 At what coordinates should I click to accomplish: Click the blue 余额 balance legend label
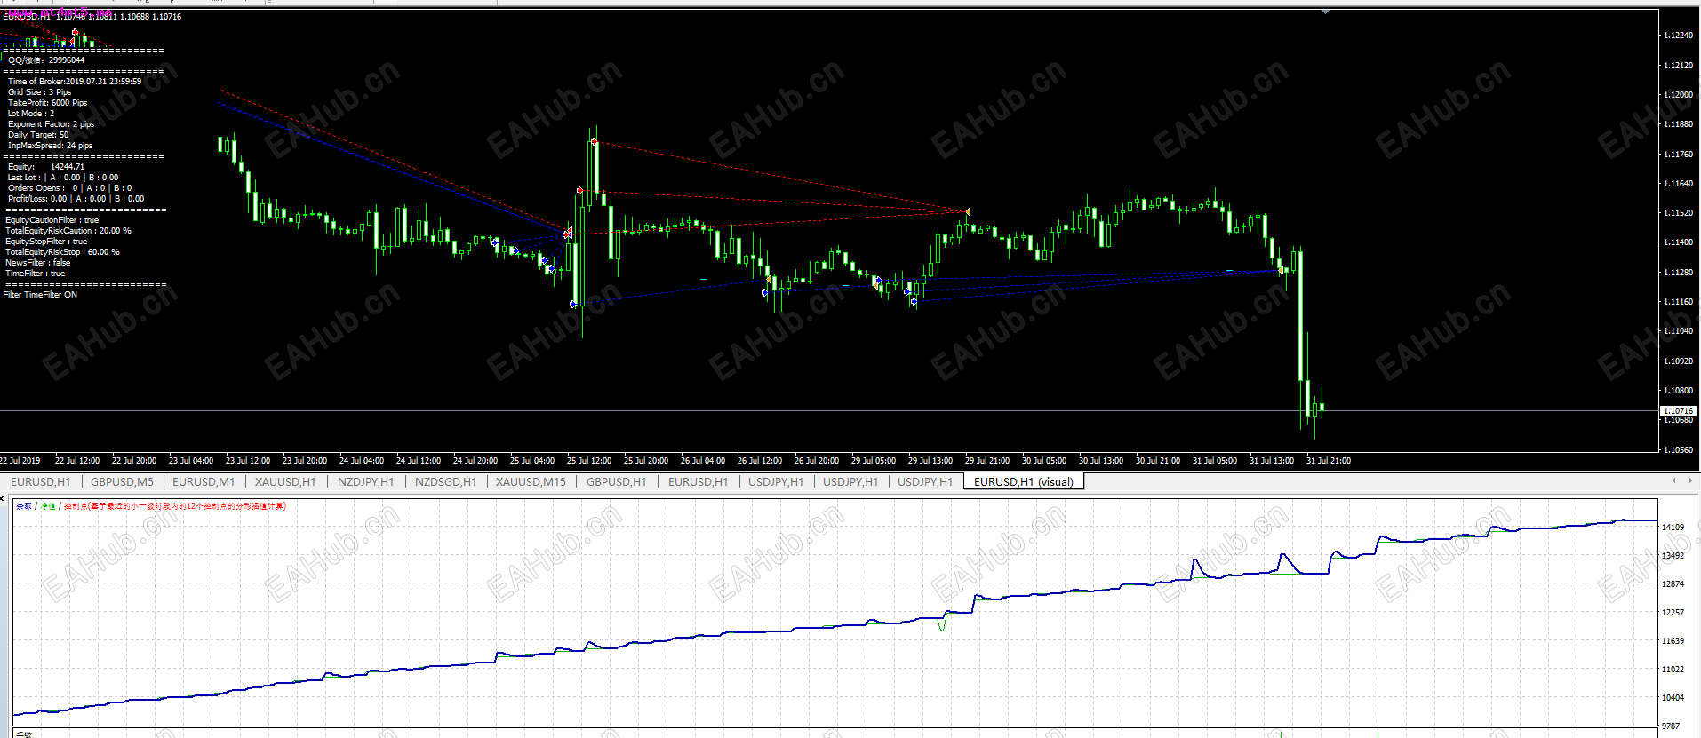pos(24,506)
